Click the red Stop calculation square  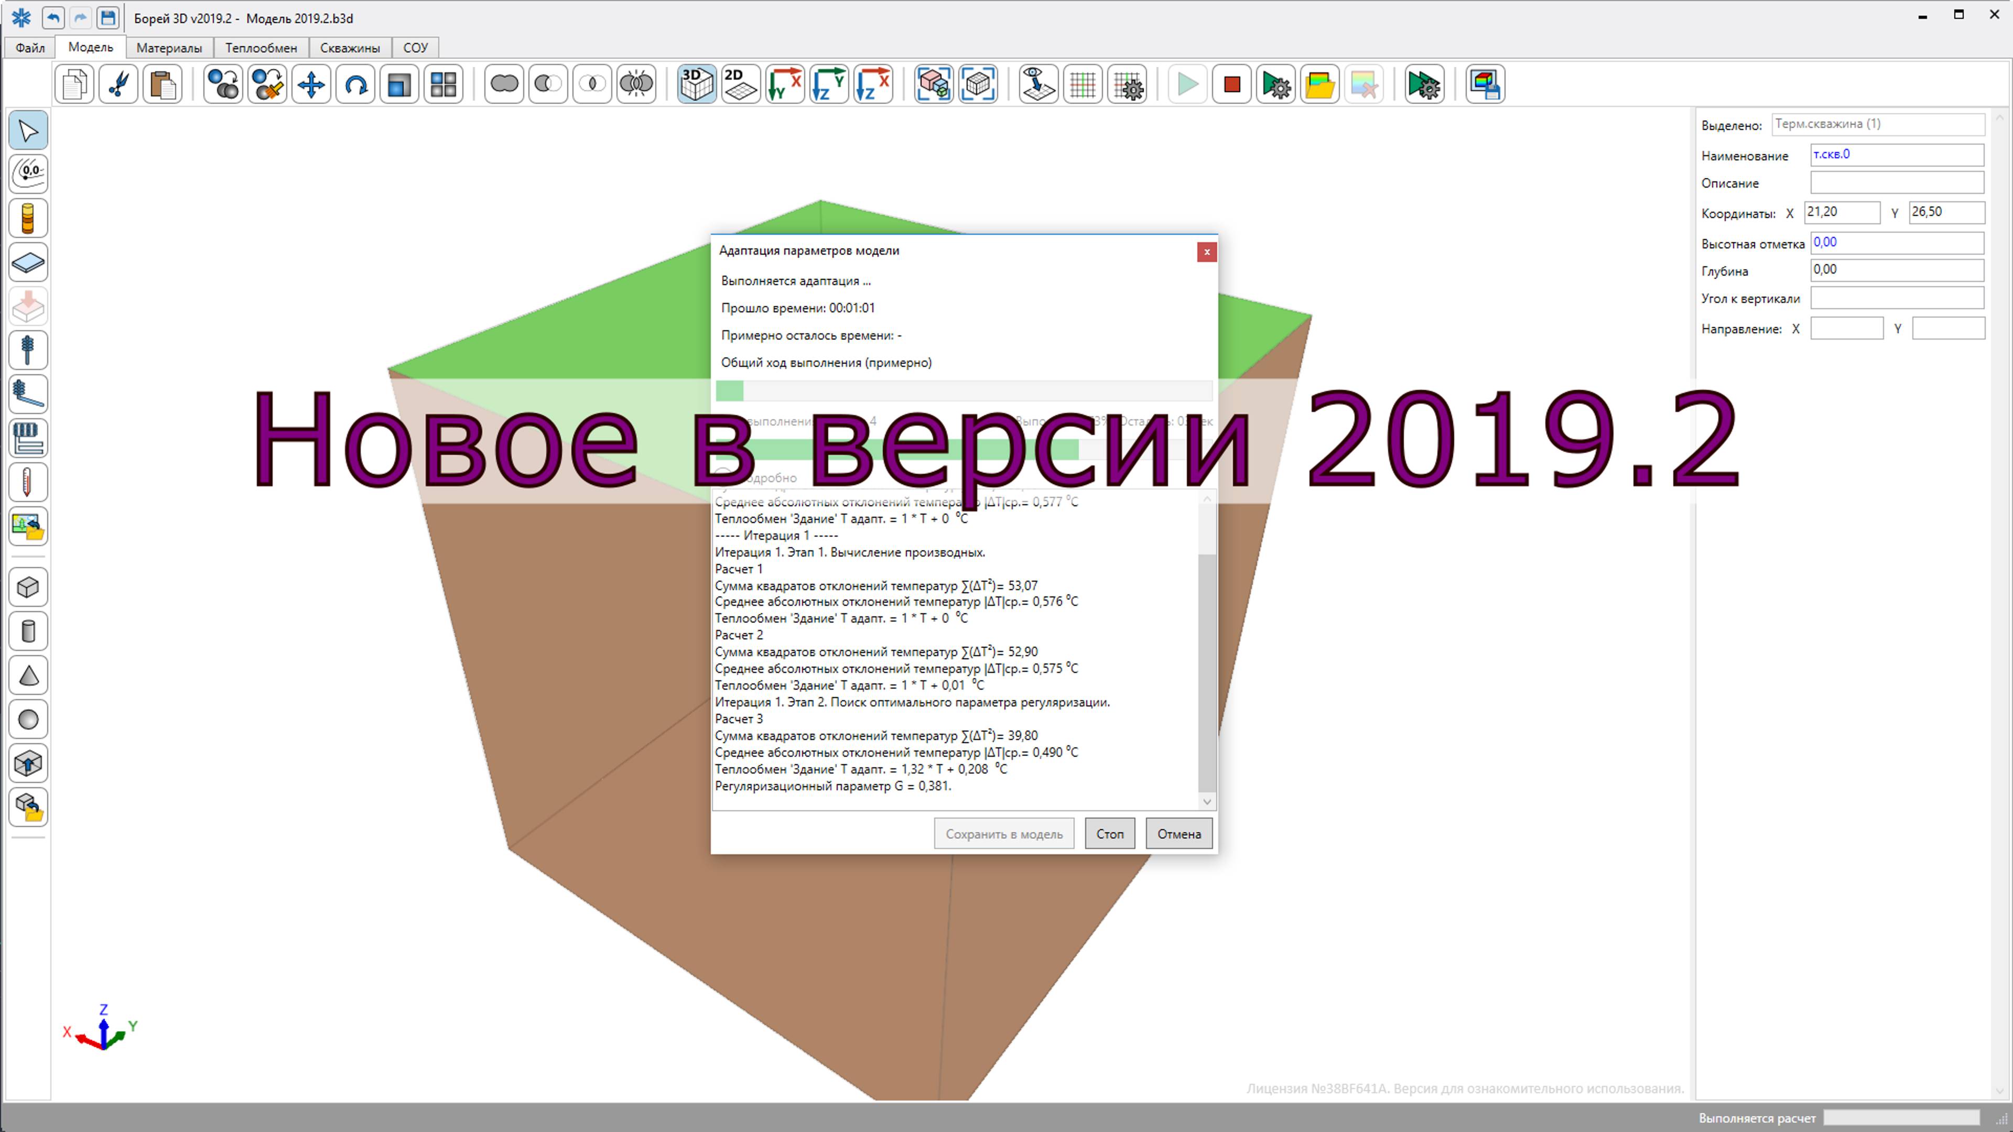pyautogui.click(x=1231, y=84)
